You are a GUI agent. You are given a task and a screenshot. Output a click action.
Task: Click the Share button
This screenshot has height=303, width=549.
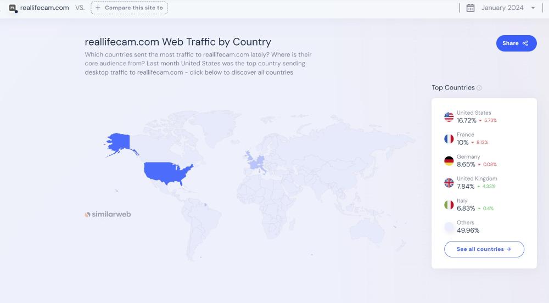tap(516, 43)
